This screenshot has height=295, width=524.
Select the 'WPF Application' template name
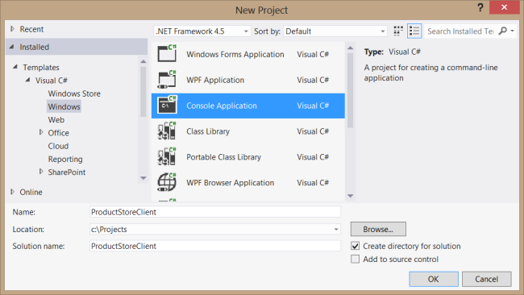click(215, 80)
